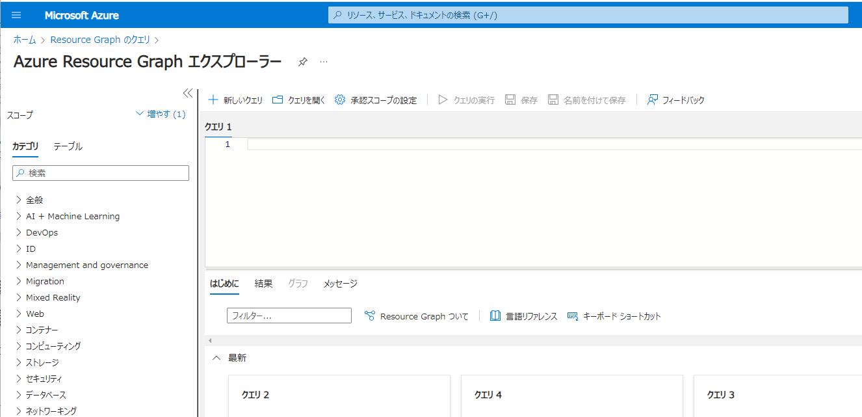This screenshot has width=862, height=417.
Task: Switch to the テーブル tab
Action: [x=68, y=146]
